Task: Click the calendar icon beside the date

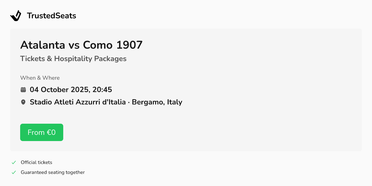Action: click(23, 90)
